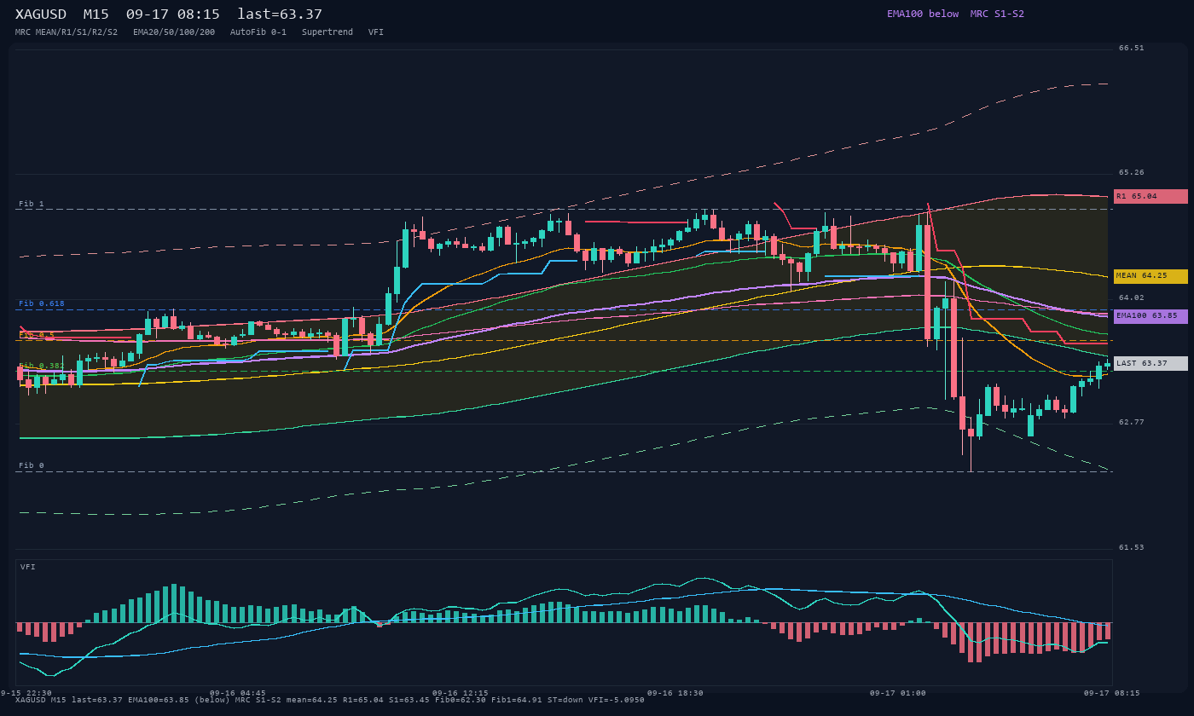Click the XAGUSD symbol in the chart title
The image size is (1194, 716).
coord(43,14)
